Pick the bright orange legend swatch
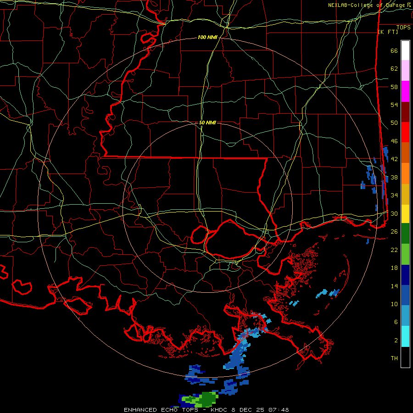Screen dimensions: 413x413 pos(405,173)
